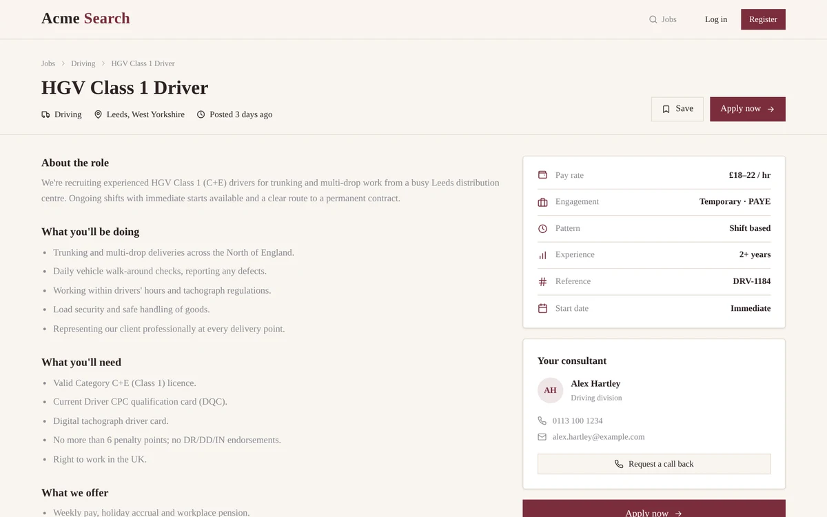The image size is (827, 517).
Task: Click the "Immediate" start date value
Action: coord(751,308)
